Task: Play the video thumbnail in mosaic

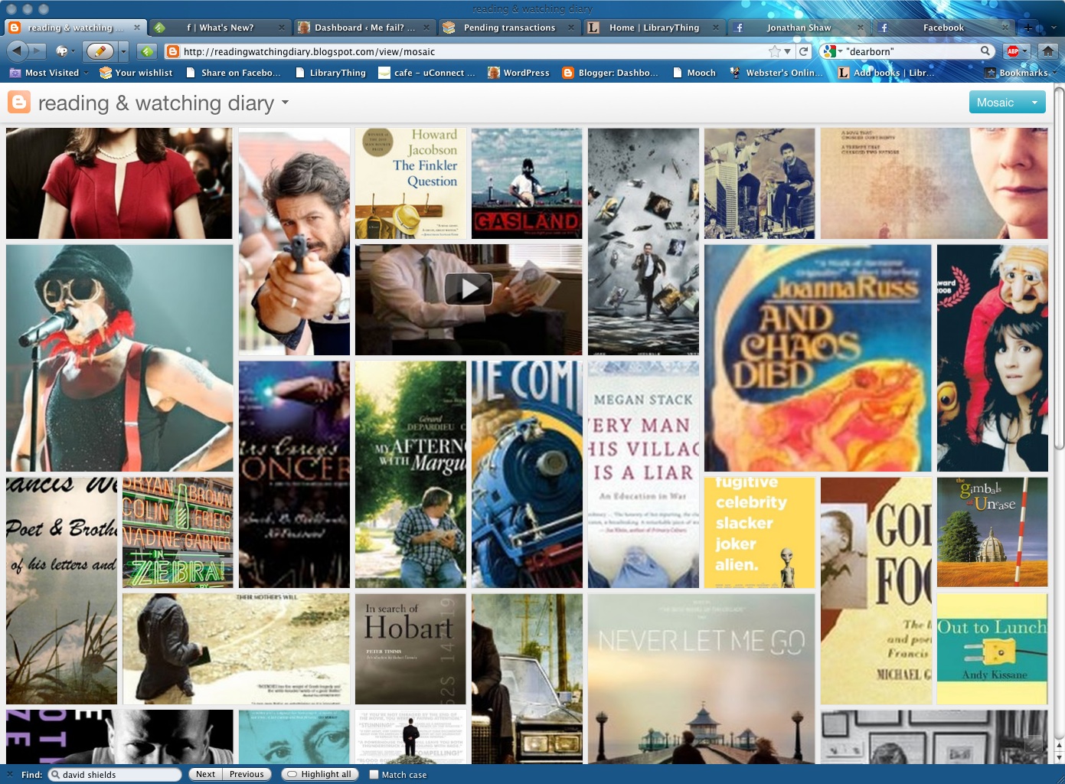Action: pyautogui.click(x=468, y=289)
